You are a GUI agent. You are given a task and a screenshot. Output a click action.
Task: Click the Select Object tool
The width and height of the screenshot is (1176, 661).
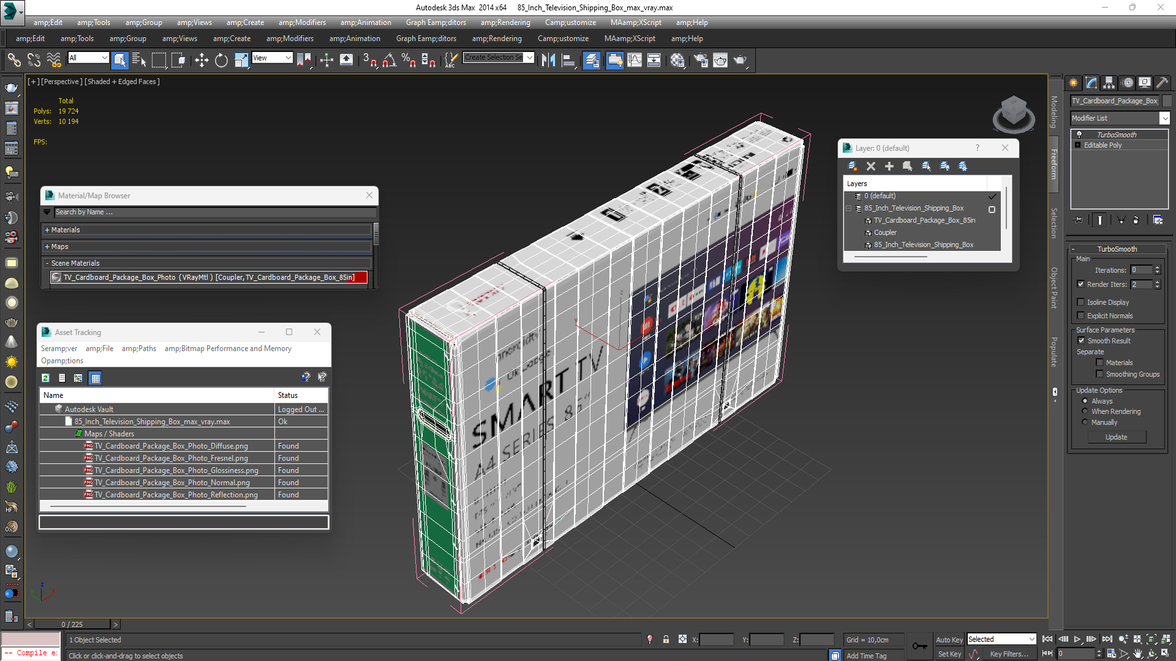120,60
